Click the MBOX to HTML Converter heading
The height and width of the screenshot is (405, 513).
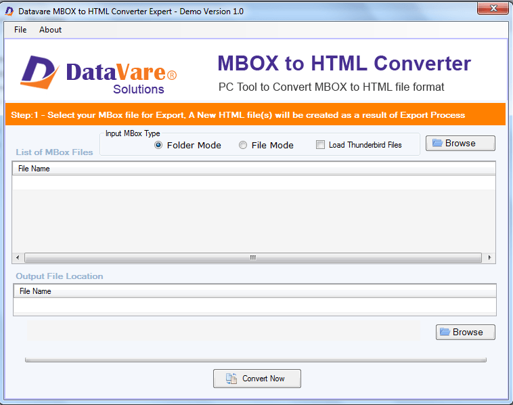[344, 63]
